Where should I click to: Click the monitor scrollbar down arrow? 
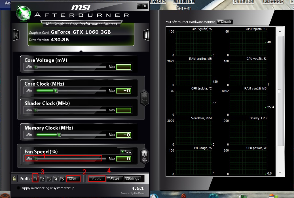point(280,172)
